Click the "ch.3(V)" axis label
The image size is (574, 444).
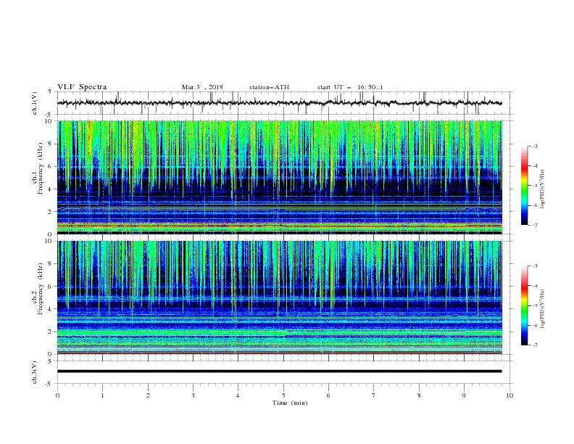pyautogui.click(x=35, y=372)
